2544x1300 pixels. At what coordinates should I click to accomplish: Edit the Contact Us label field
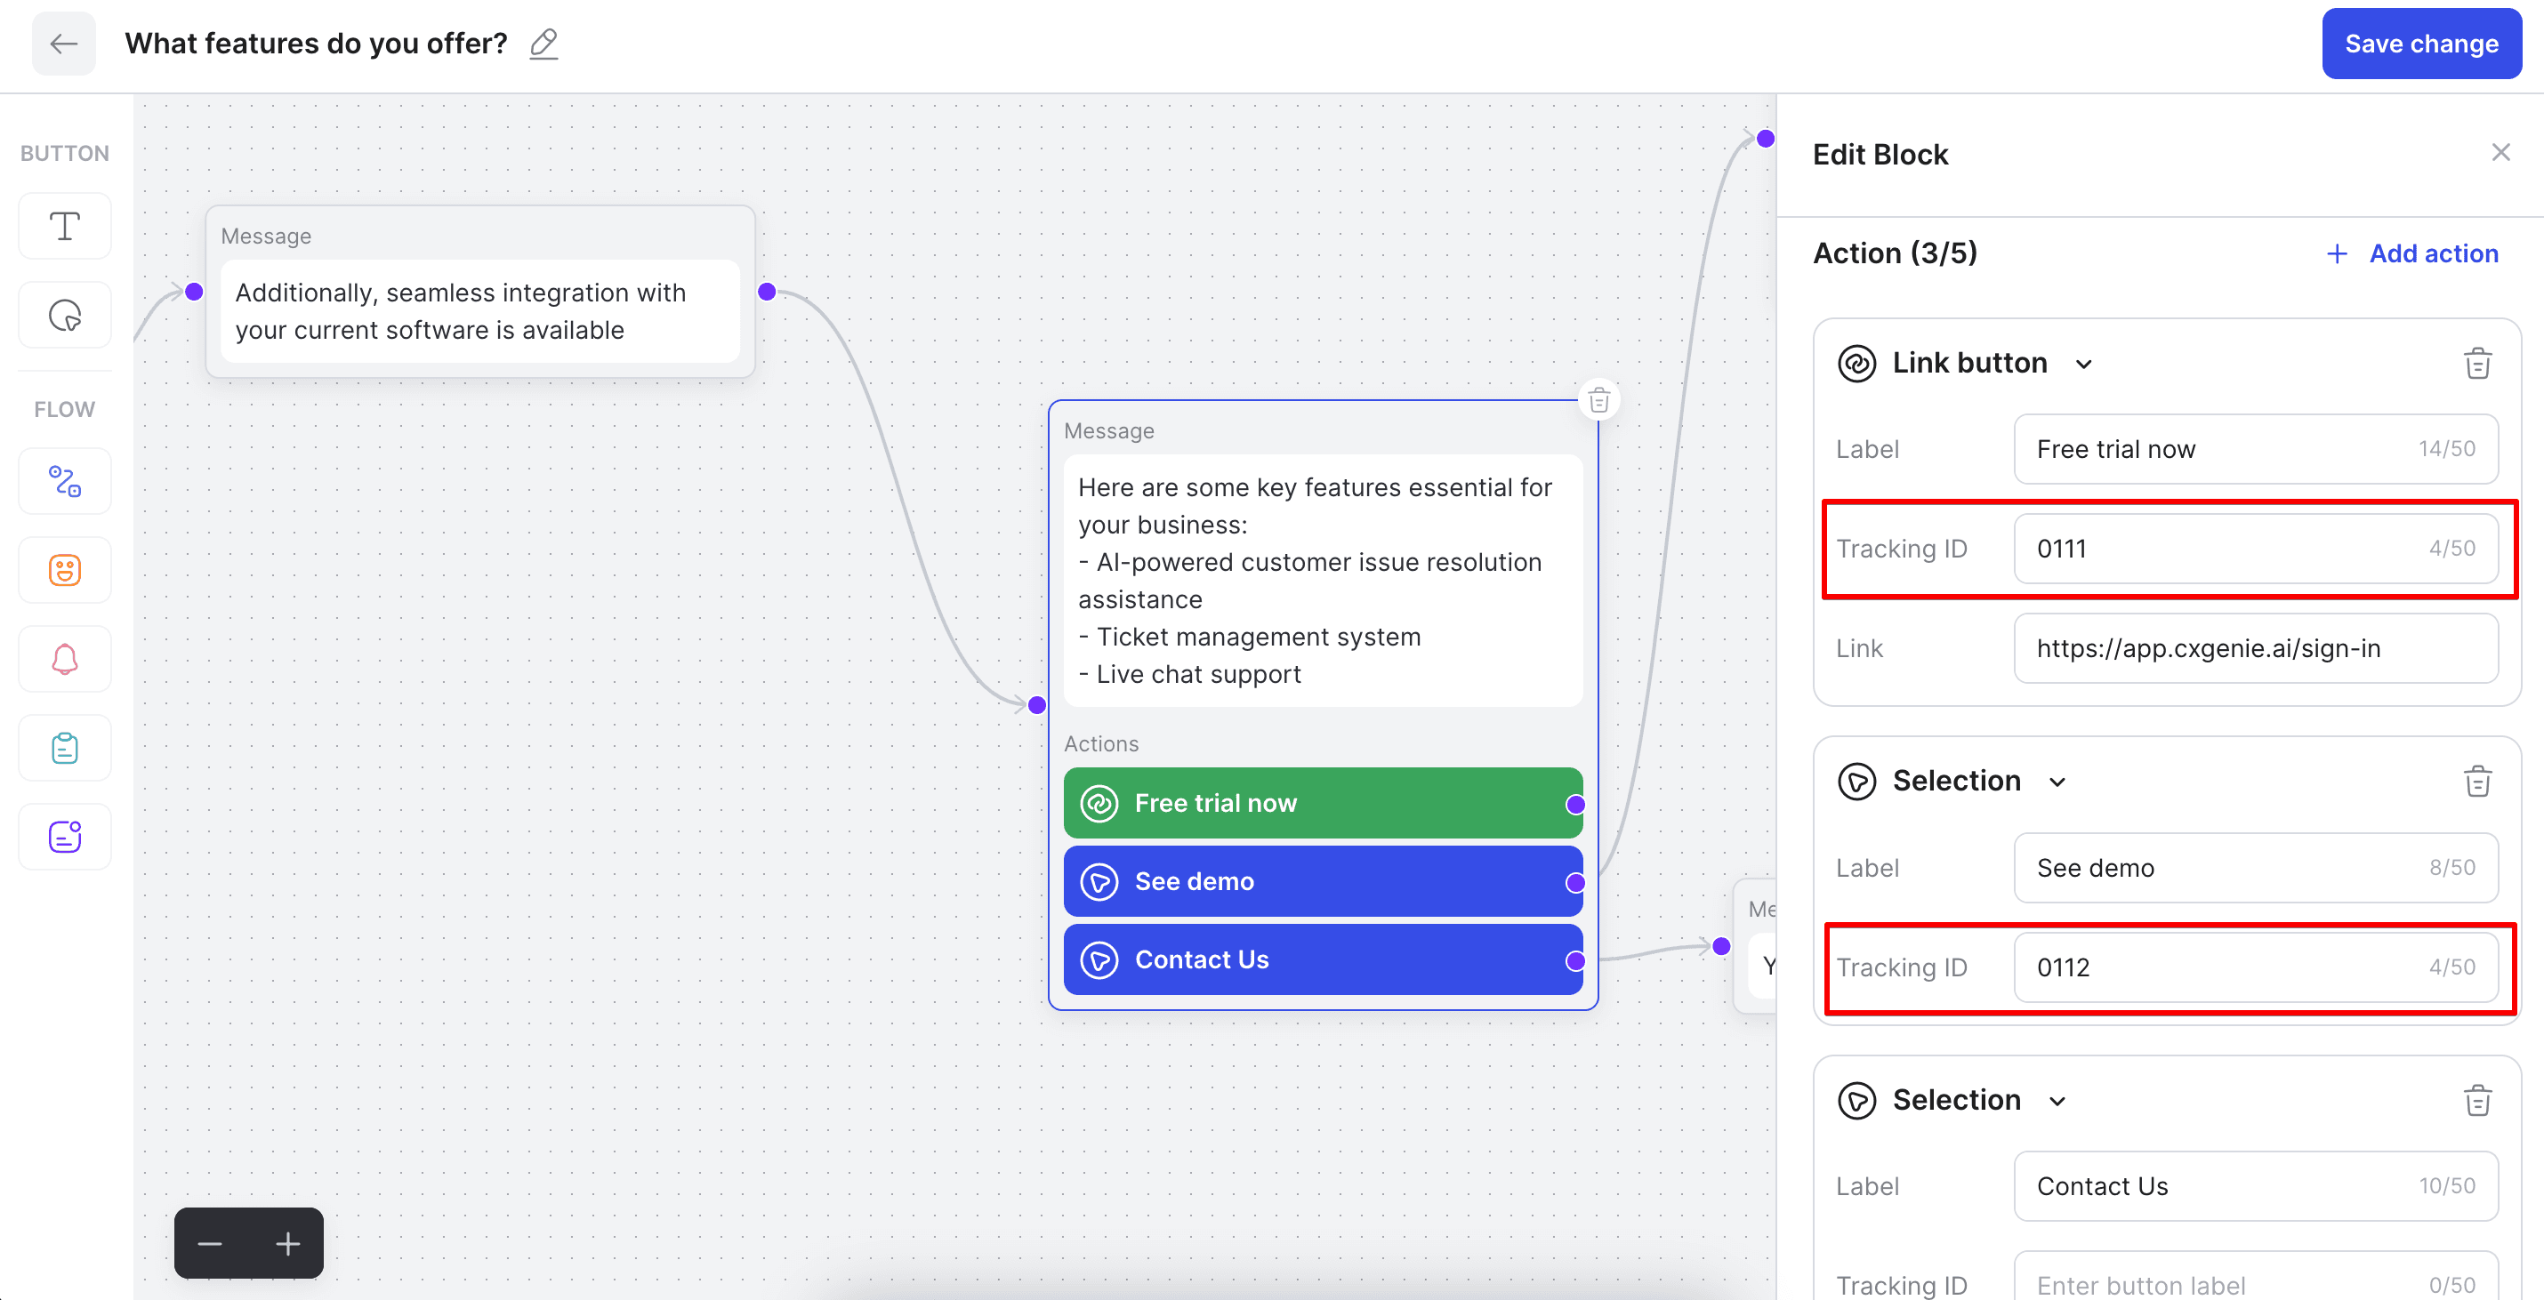pyautogui.click(x=2256, y=1186)
